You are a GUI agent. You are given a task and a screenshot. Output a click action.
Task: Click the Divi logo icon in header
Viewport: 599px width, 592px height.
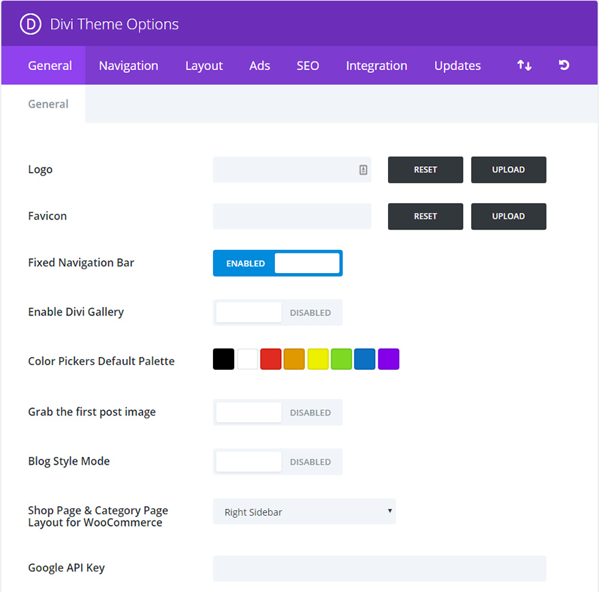(31, 25)
